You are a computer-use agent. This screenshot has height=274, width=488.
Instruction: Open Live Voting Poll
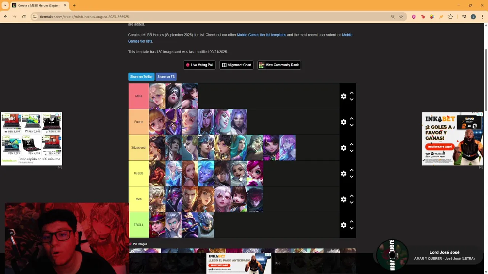[199, 65]
